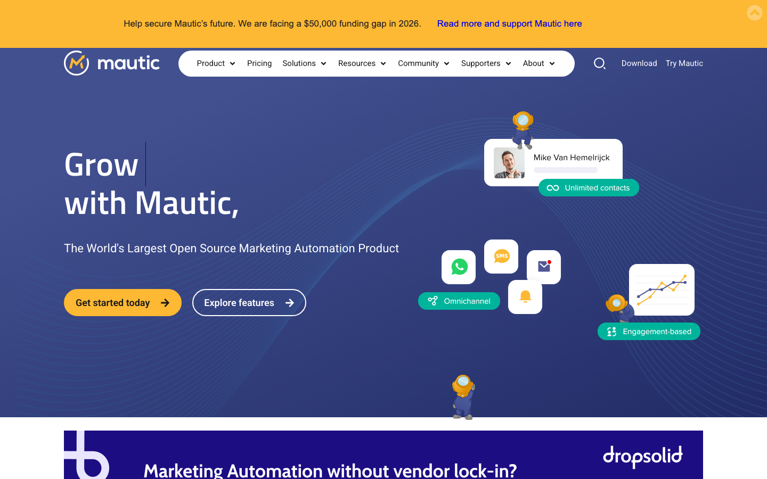Open the Solutions dropdown
Image resolution: width=767 pixels, height=479 pixels.
click(304, 63)
